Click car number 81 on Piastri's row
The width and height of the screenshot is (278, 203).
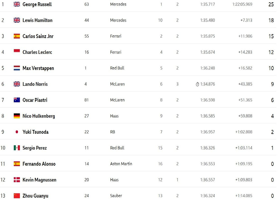[86, 100]
